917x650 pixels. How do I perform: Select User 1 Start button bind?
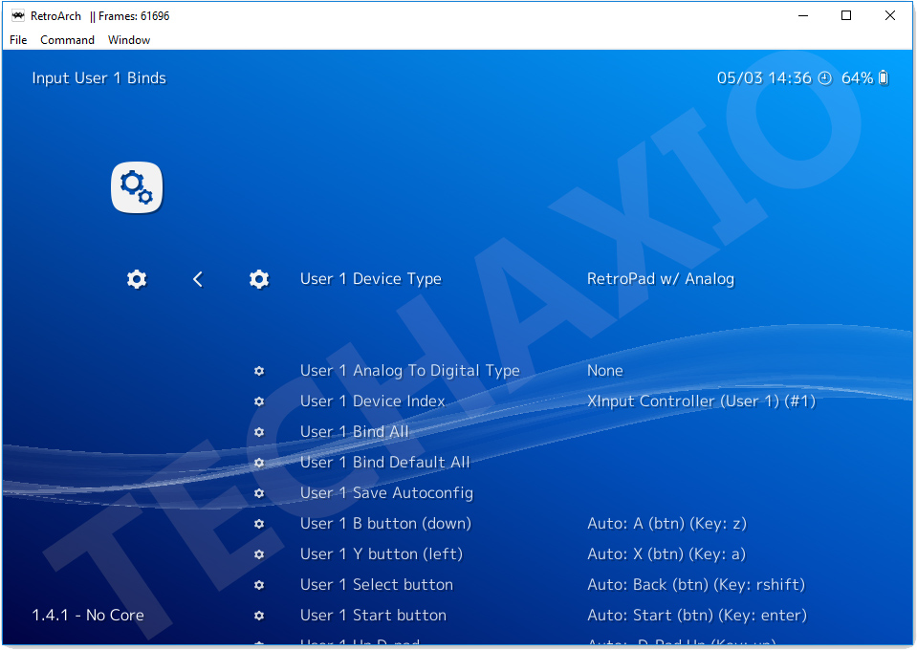tap(373, 615)
